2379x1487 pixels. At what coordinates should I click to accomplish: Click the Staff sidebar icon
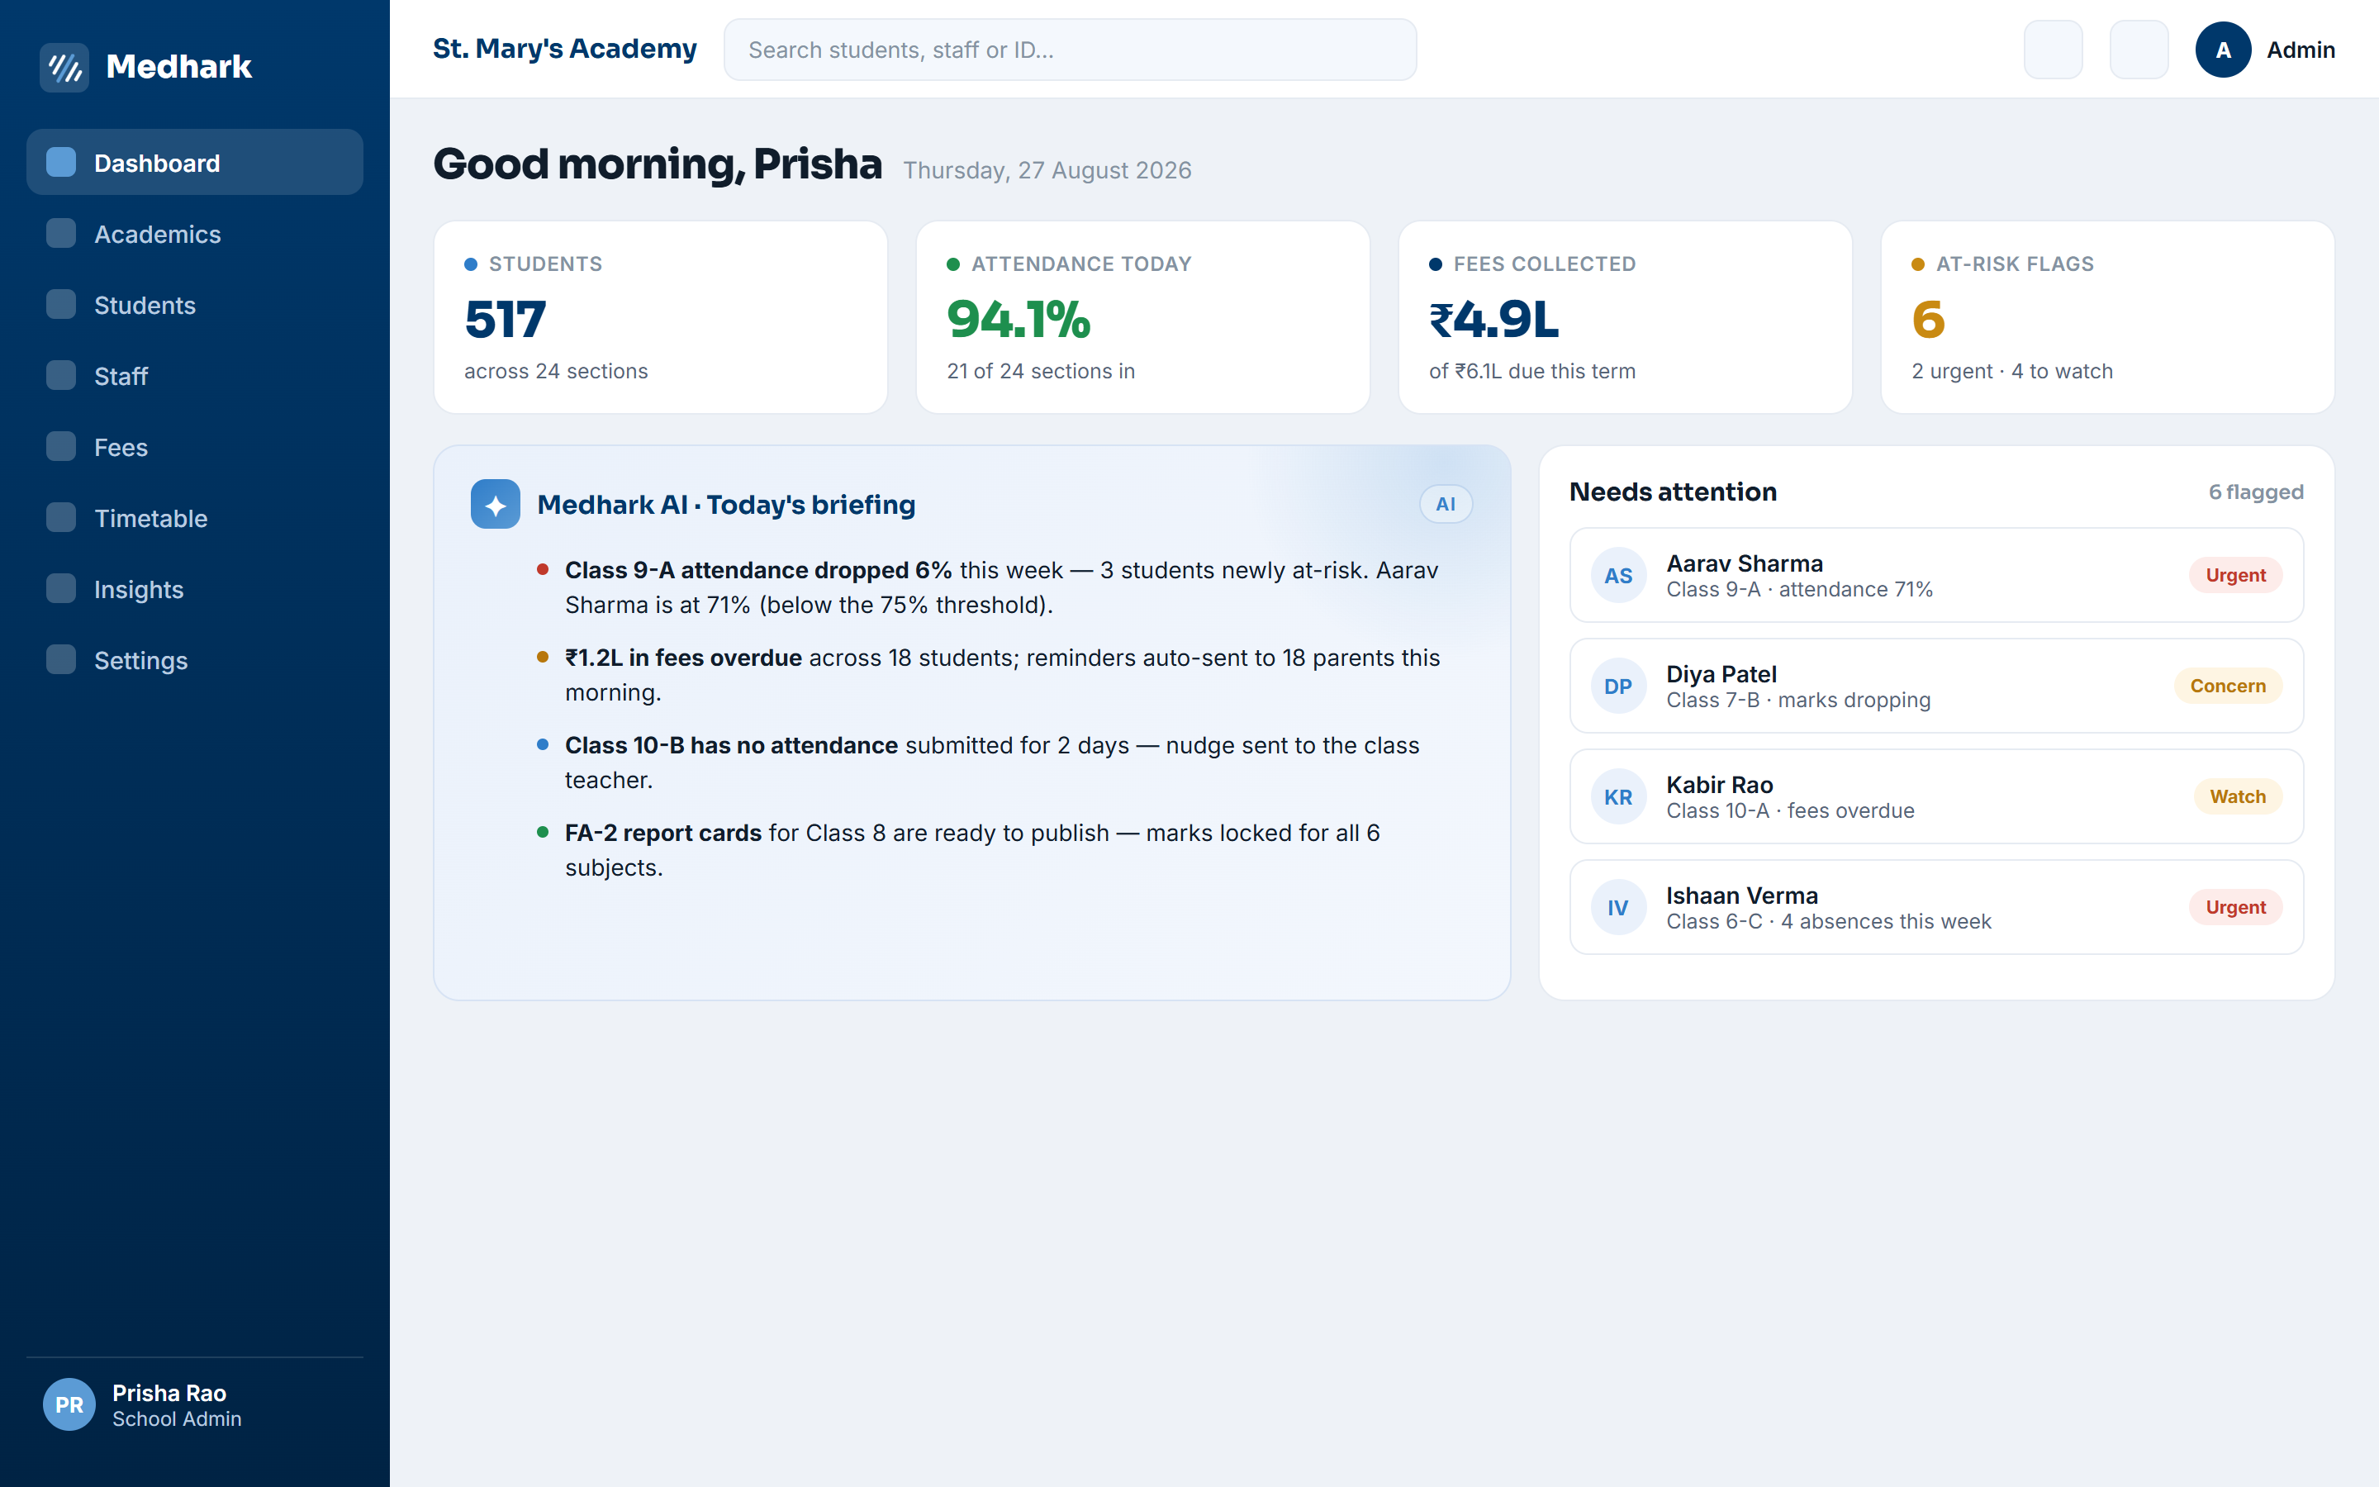(x=61, y=375)
